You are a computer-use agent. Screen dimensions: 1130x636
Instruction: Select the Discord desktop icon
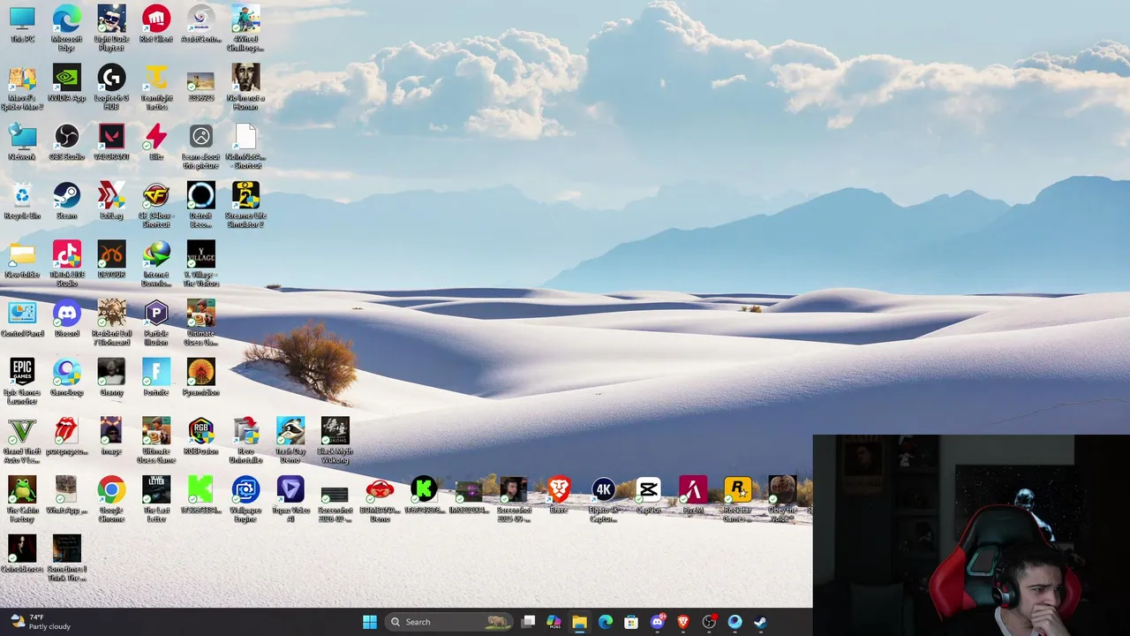pyautogui.click(x=66, y=320)
